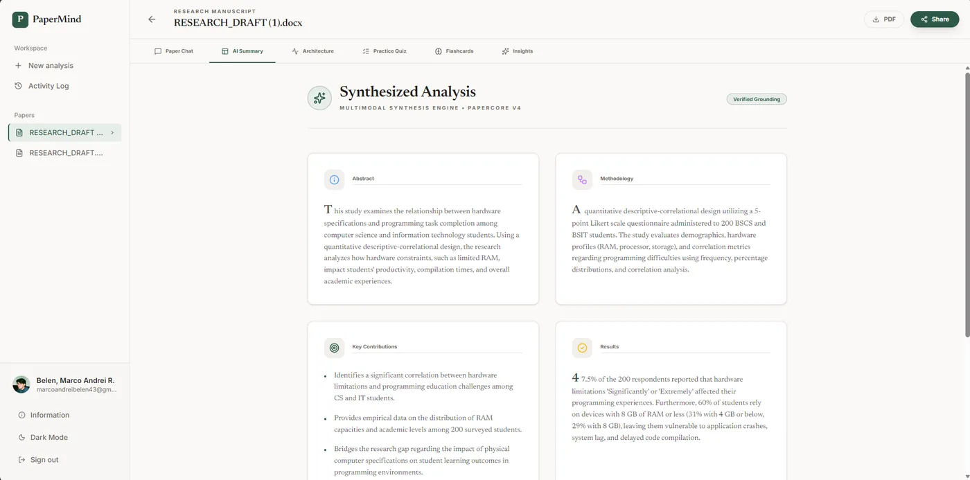The width and height of the screenshot is (970, 480).
Task: Click the RESEARCH MANUSCRIPT label
Action: [215, 12]
